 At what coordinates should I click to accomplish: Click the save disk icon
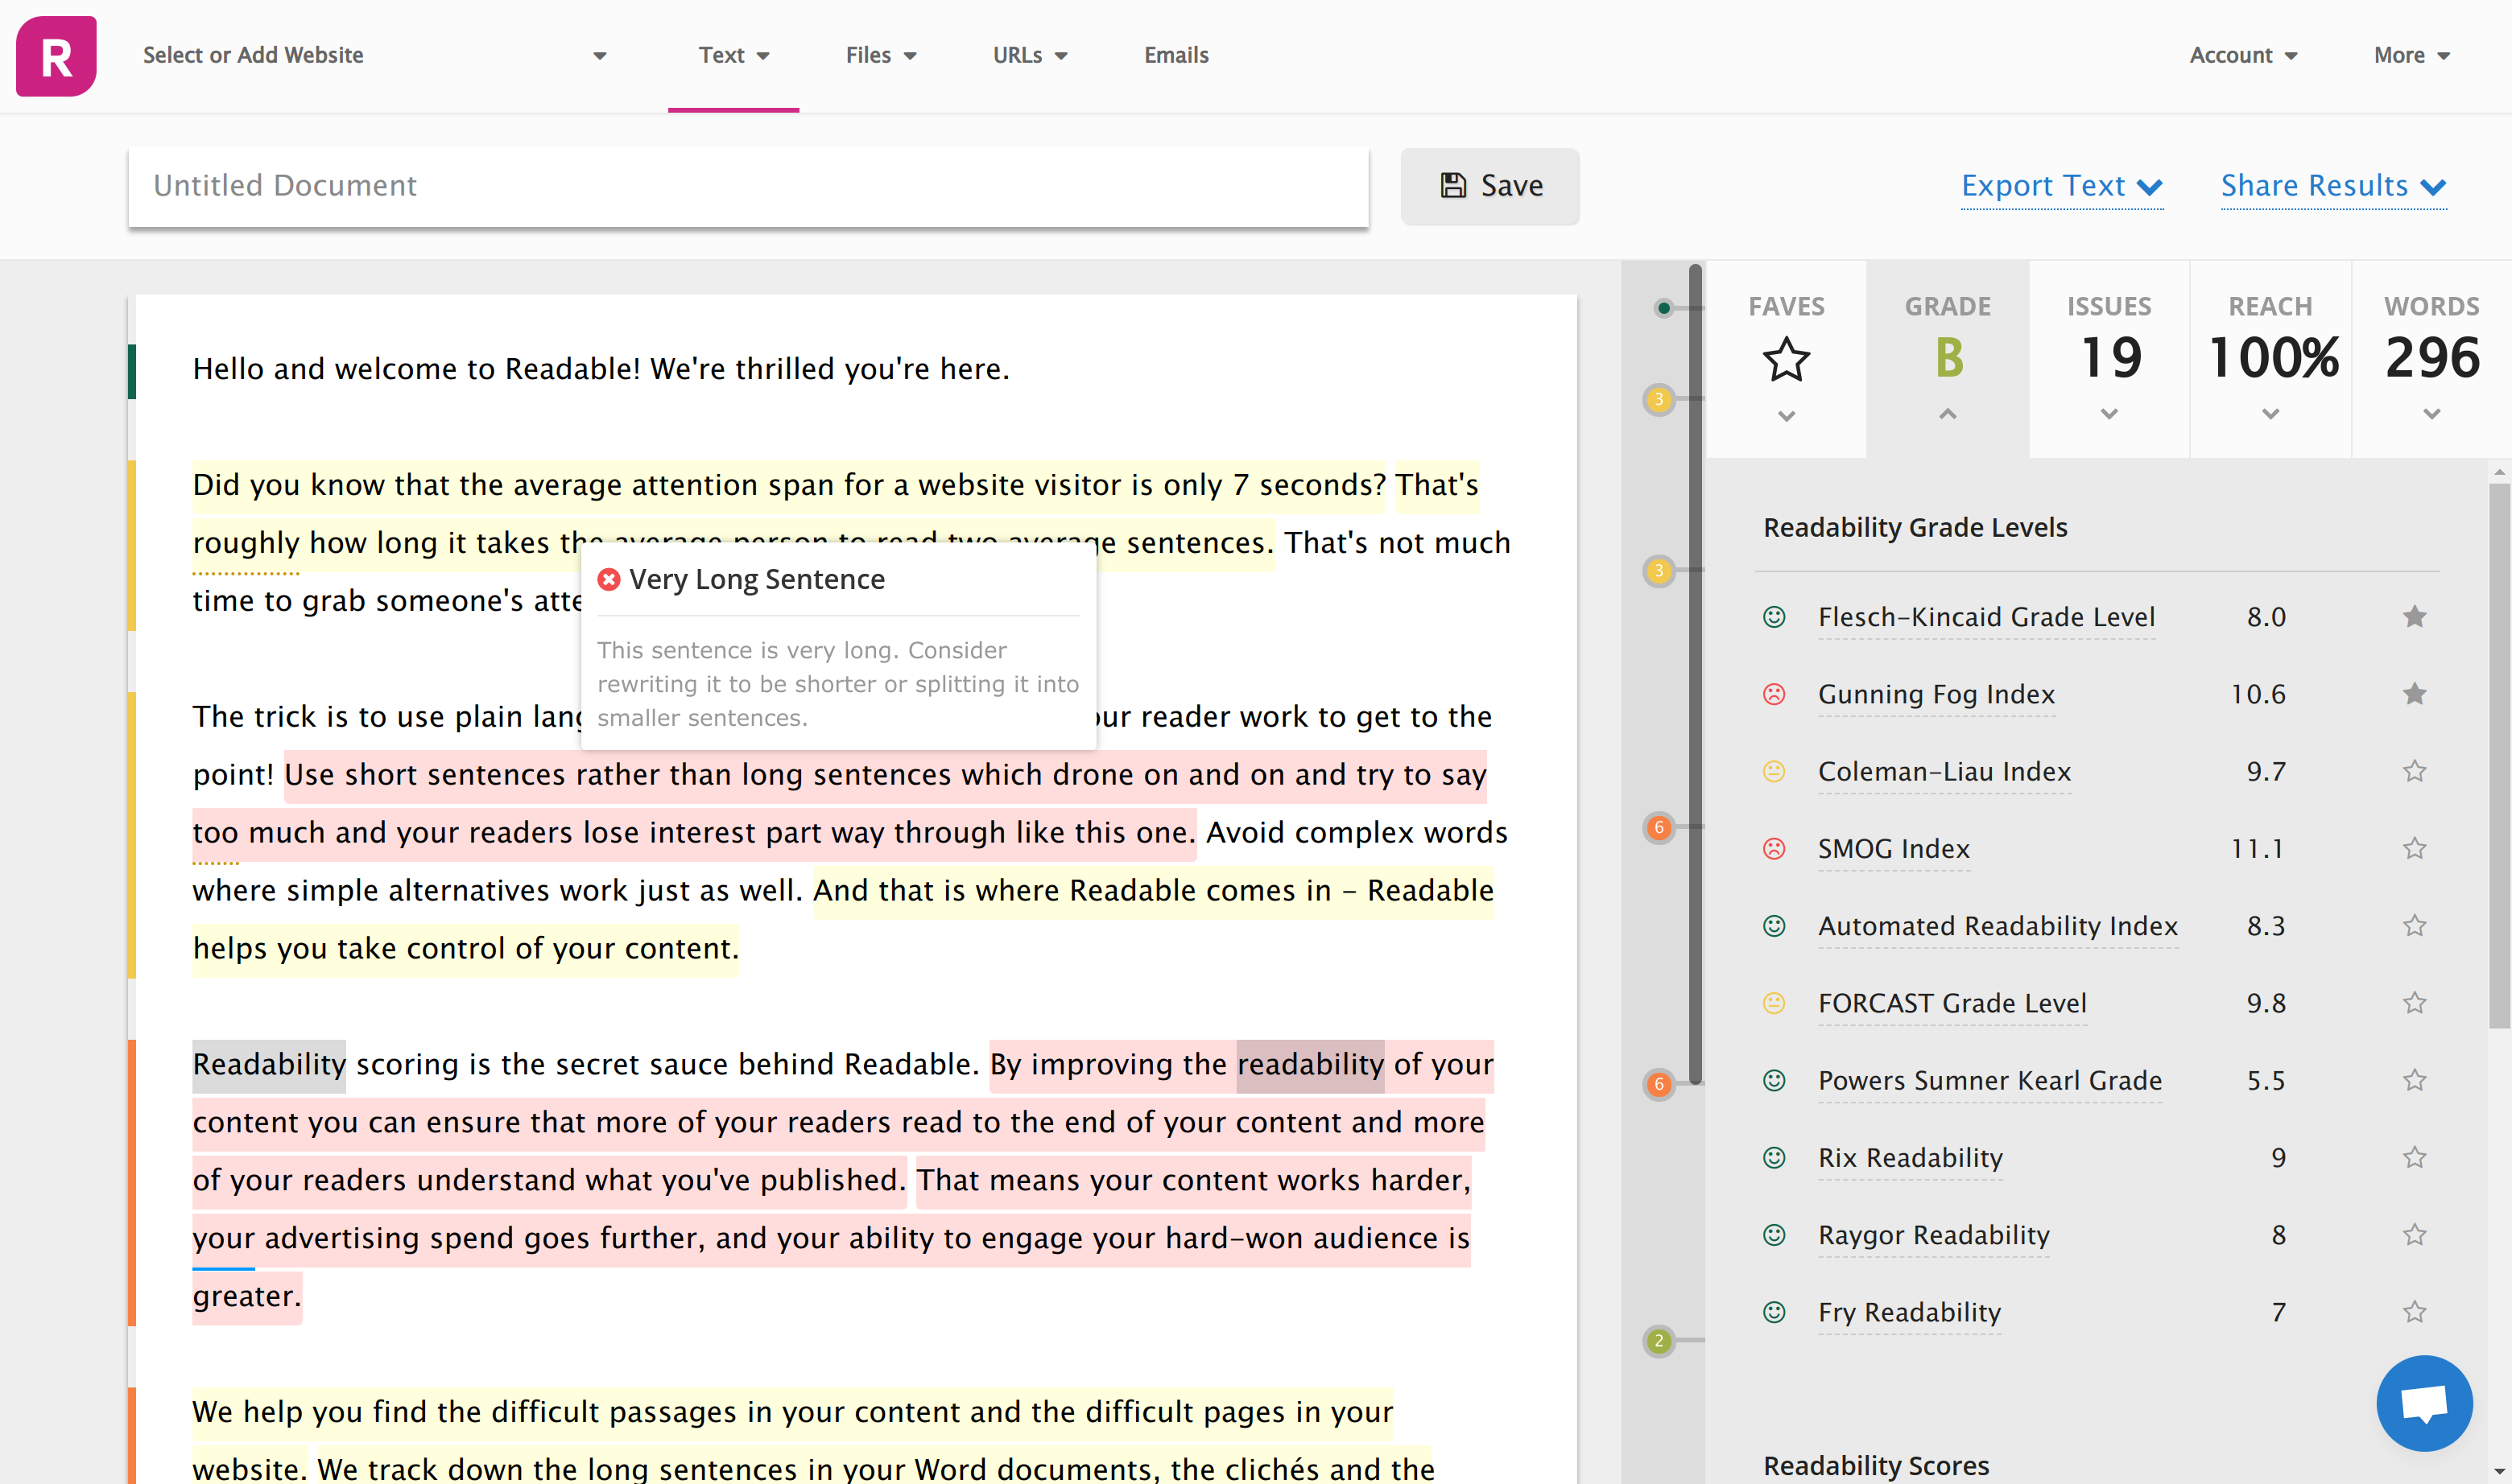click(x=1452, y=185)
